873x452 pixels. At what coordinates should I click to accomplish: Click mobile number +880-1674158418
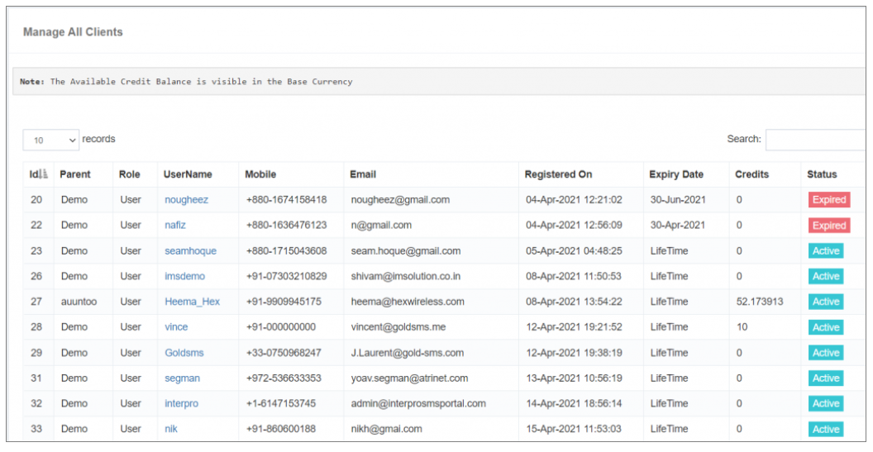click(x=287, y=200)
